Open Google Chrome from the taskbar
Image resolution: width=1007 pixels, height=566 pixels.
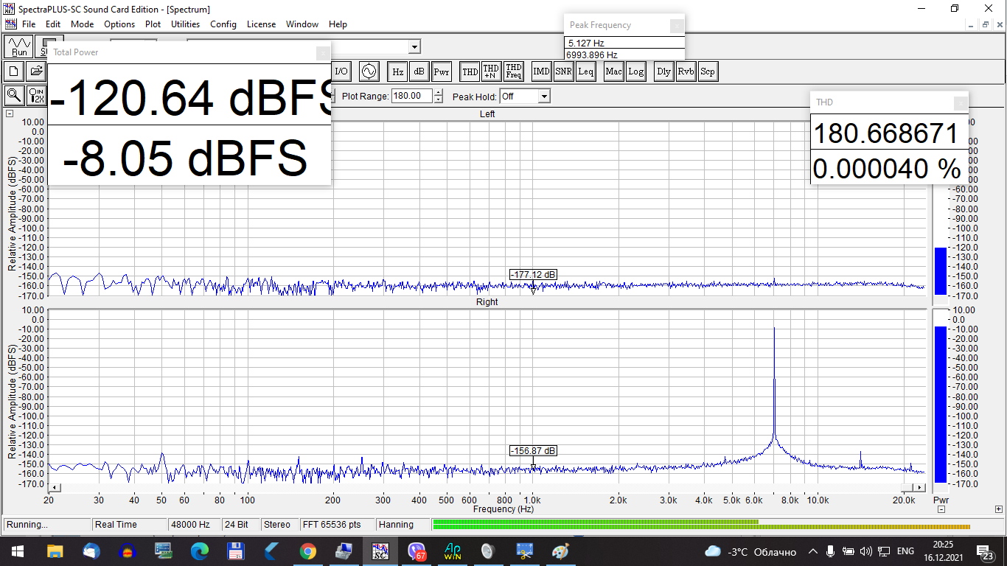(308, 551)
